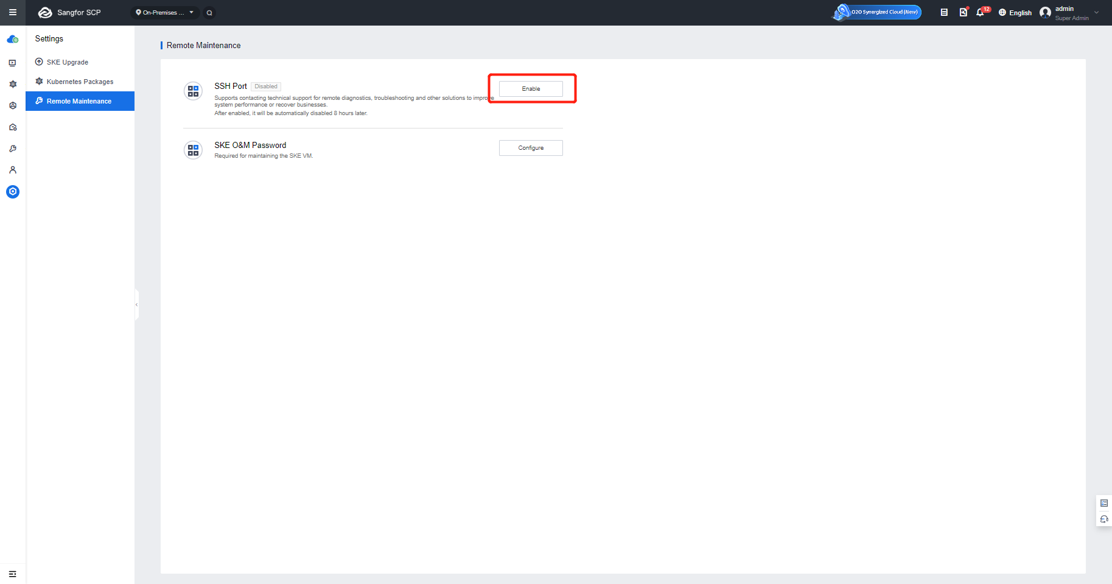Screen dimensions: 1112x584
Task: Select Remote Maintenance menu item
Action: [80, 101]
